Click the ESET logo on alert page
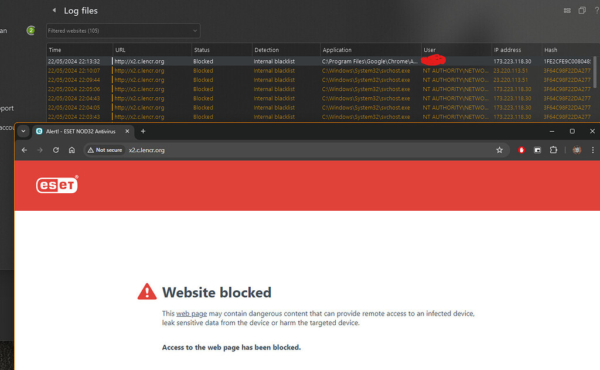Viewport: 600px width, 370px height. pos(57,184)
